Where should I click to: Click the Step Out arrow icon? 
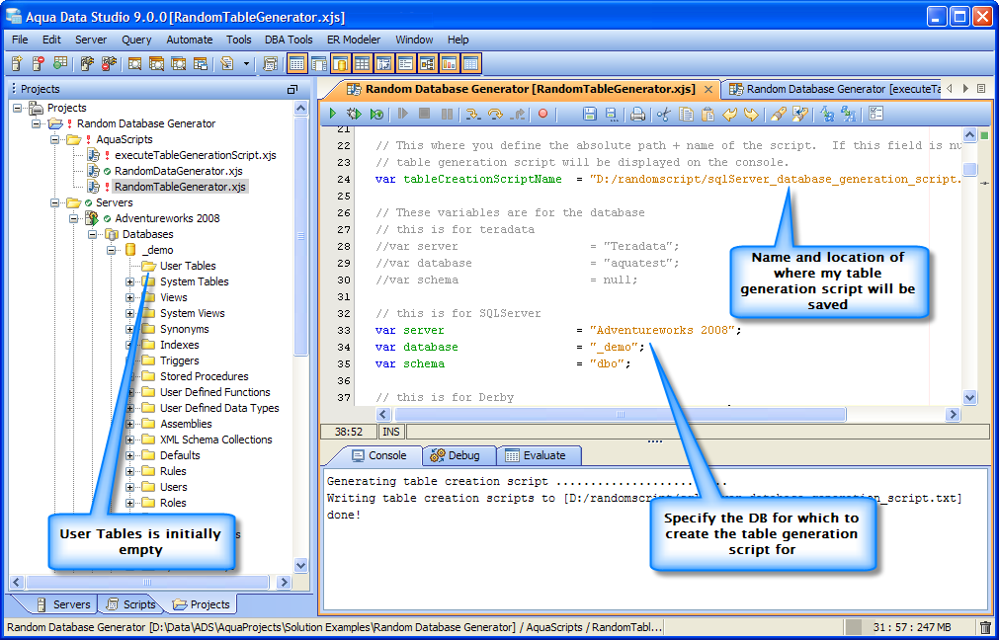pyautogui.click(x=518, y=114)
